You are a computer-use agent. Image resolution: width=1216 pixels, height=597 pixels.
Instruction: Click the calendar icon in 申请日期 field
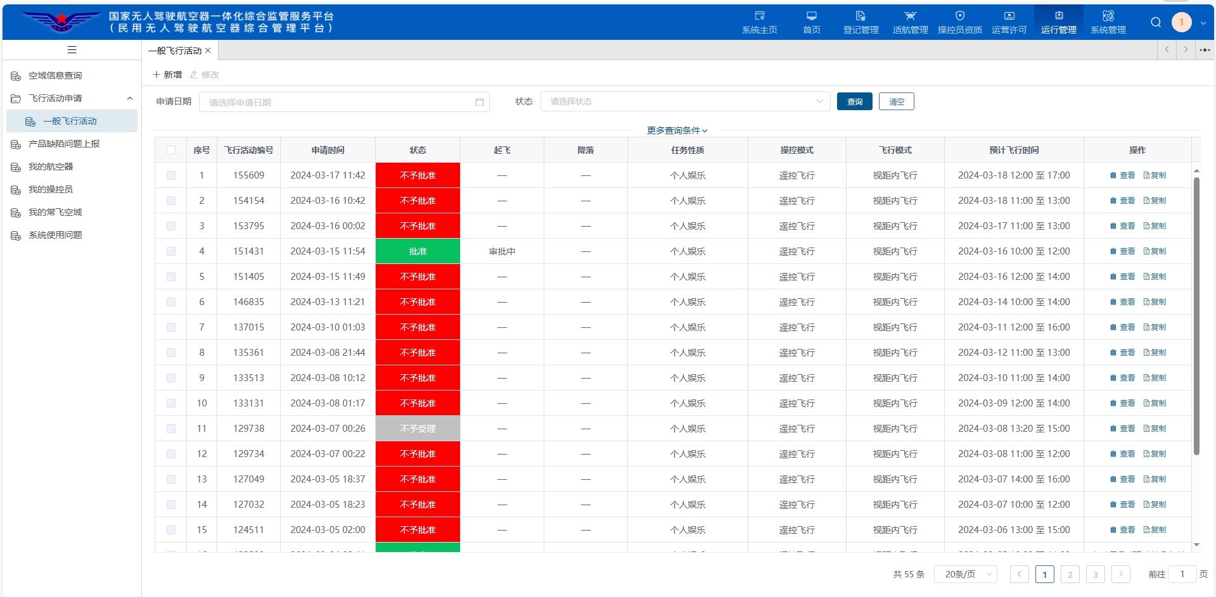479,102
